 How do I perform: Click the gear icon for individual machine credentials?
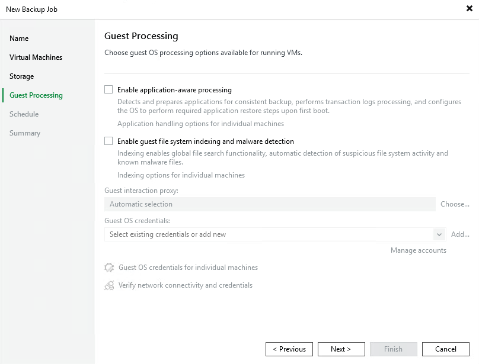pyautogui.click(x=109, y=268)
